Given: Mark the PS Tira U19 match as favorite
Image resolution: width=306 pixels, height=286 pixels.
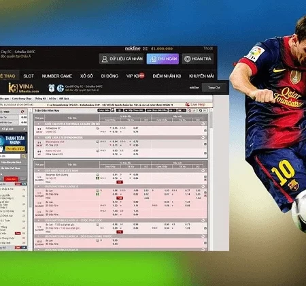Looking at the screenshot, I should tap(205, 144).
